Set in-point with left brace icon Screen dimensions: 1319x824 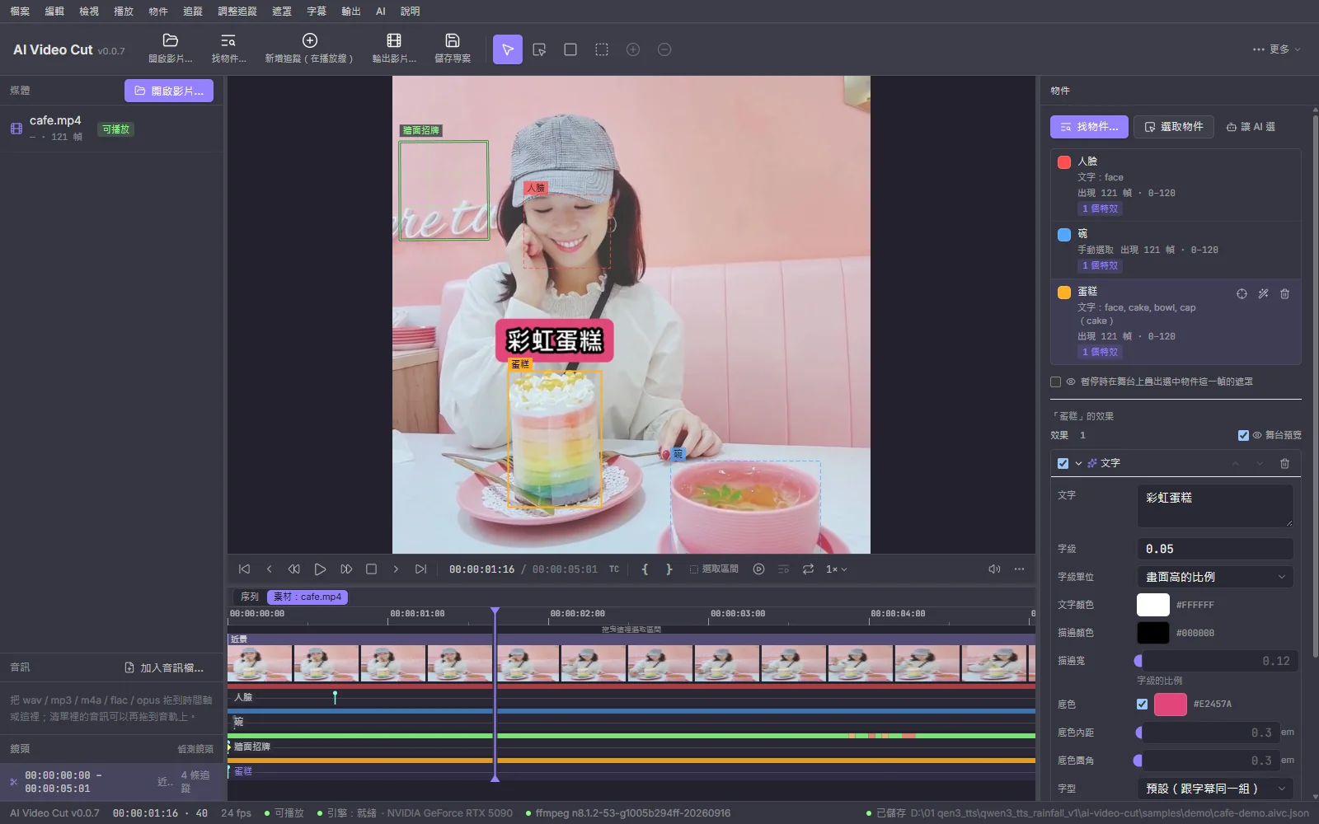[x=645, y=569]
